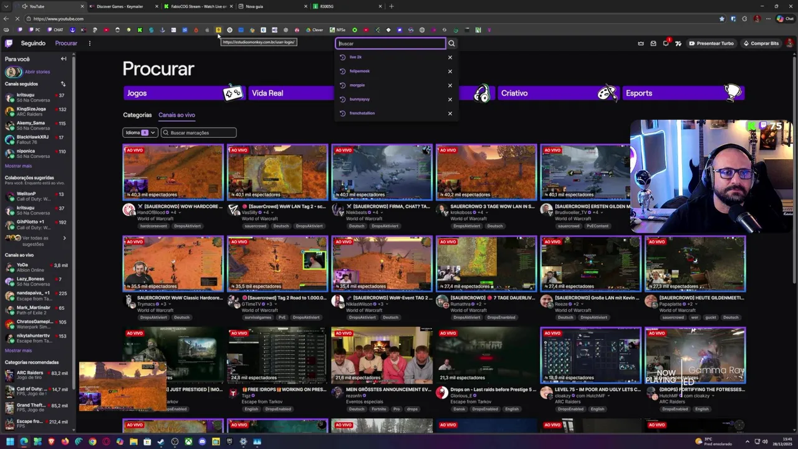Open the Jogos category banner
Viewport: 798px width, 449px height.
[183, 93]
